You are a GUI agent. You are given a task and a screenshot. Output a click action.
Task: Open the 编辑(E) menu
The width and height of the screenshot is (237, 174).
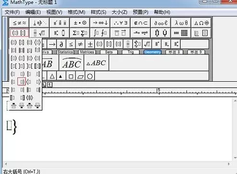point(33,12)
